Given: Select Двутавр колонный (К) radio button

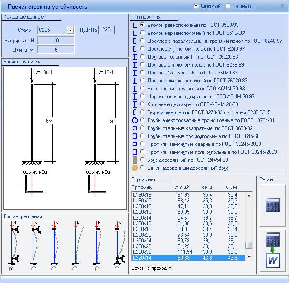Looking at the screenshot, I should coord(142,56).
